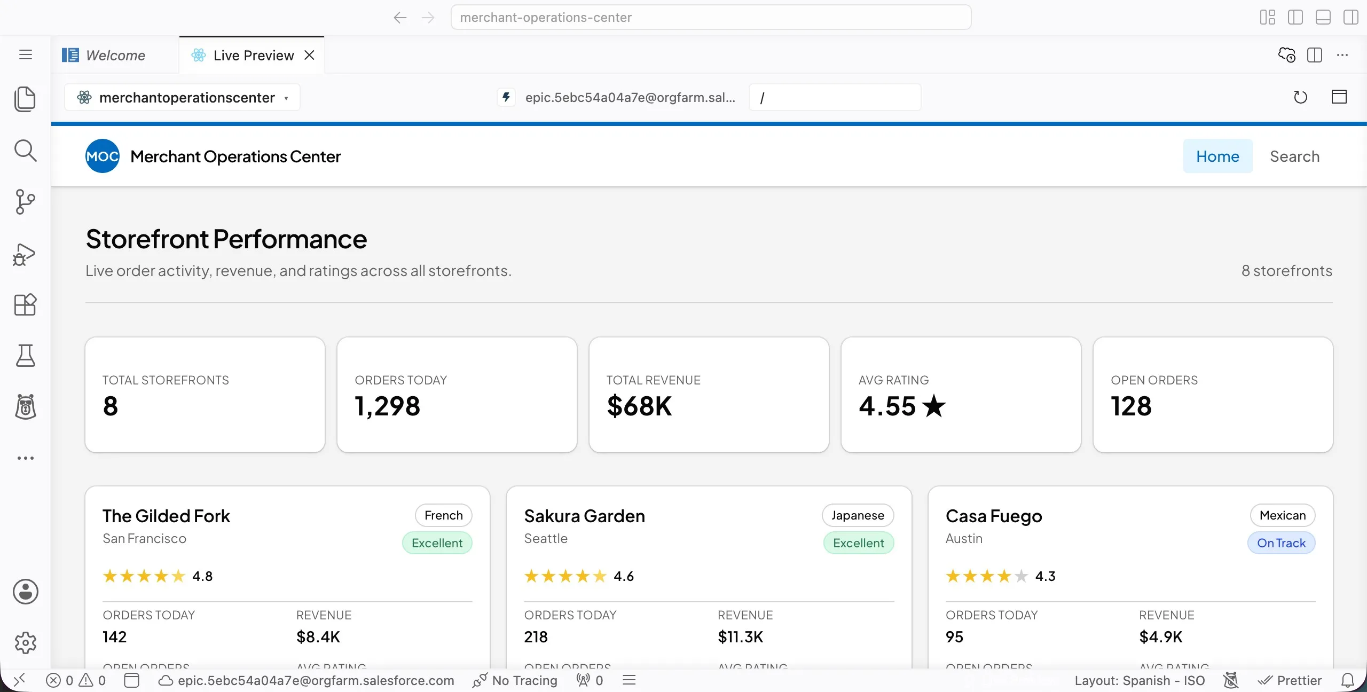Viewport: 1367px width, 692px height.
Task: Click the cloud history icon in editor toolbar
Action: [x=1287, y=55]
